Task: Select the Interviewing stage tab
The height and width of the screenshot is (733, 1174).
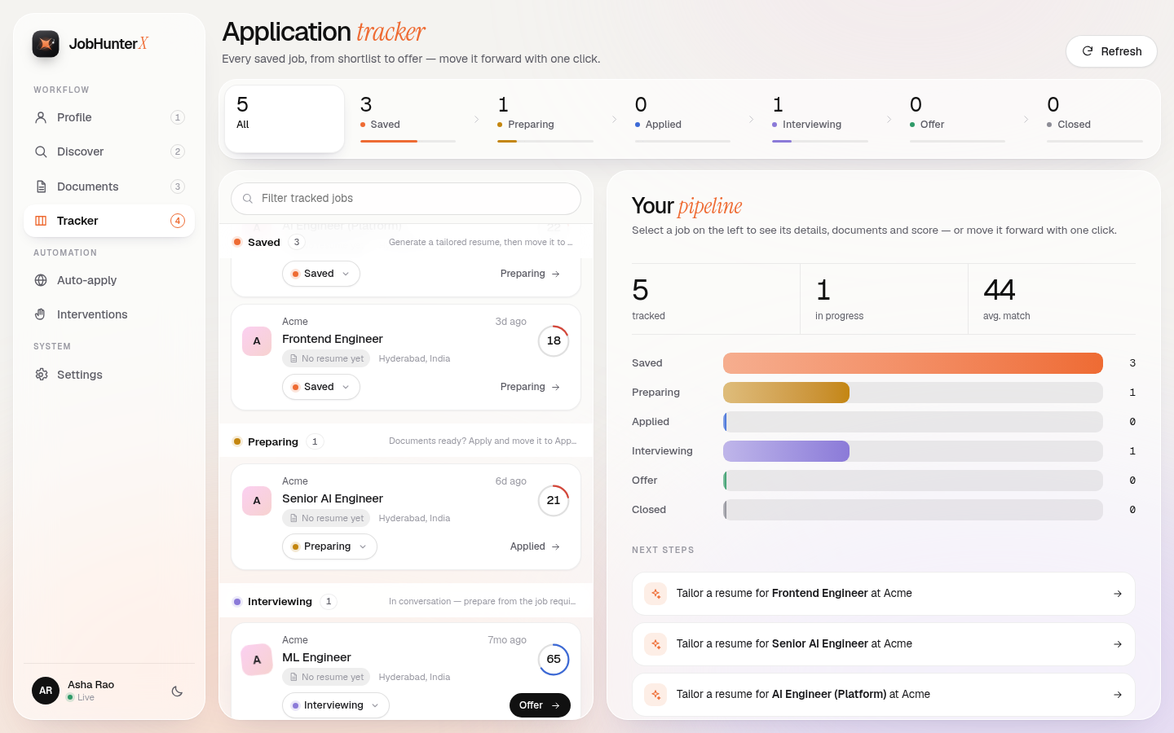Action: click(x=820, y=119)
